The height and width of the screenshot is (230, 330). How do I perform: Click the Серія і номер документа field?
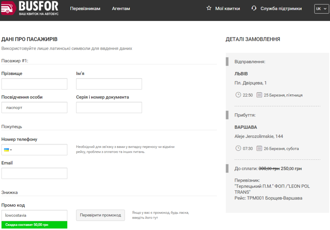coord(109,108)
